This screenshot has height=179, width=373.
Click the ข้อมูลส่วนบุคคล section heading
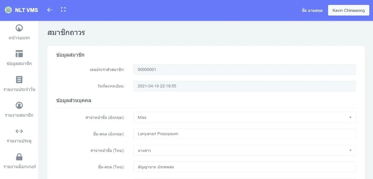coord(74,100)
